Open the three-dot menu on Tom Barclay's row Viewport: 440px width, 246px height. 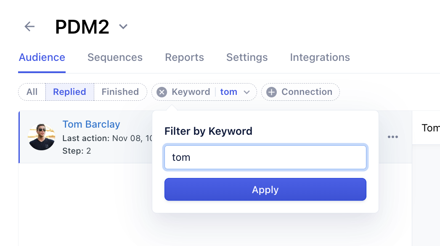pyautogui.click(x=393, y=136)
